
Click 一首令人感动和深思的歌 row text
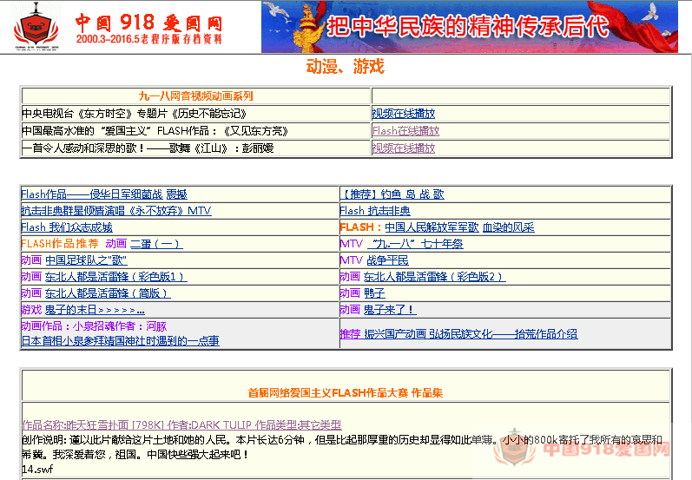(148, 148)
